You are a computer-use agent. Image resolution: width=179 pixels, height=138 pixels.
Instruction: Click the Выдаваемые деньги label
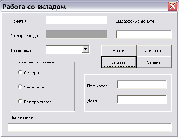135,21
